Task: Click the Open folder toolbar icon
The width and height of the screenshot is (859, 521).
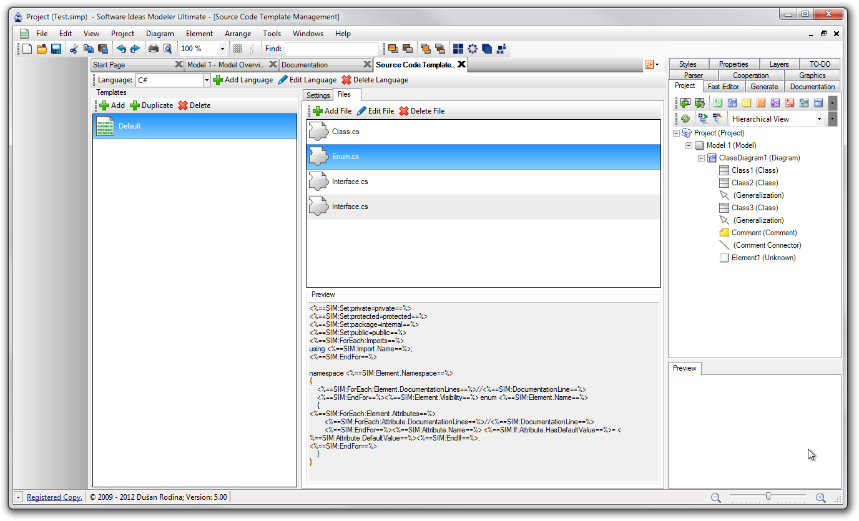Action: pyautogui.click(x=42, y=49)
